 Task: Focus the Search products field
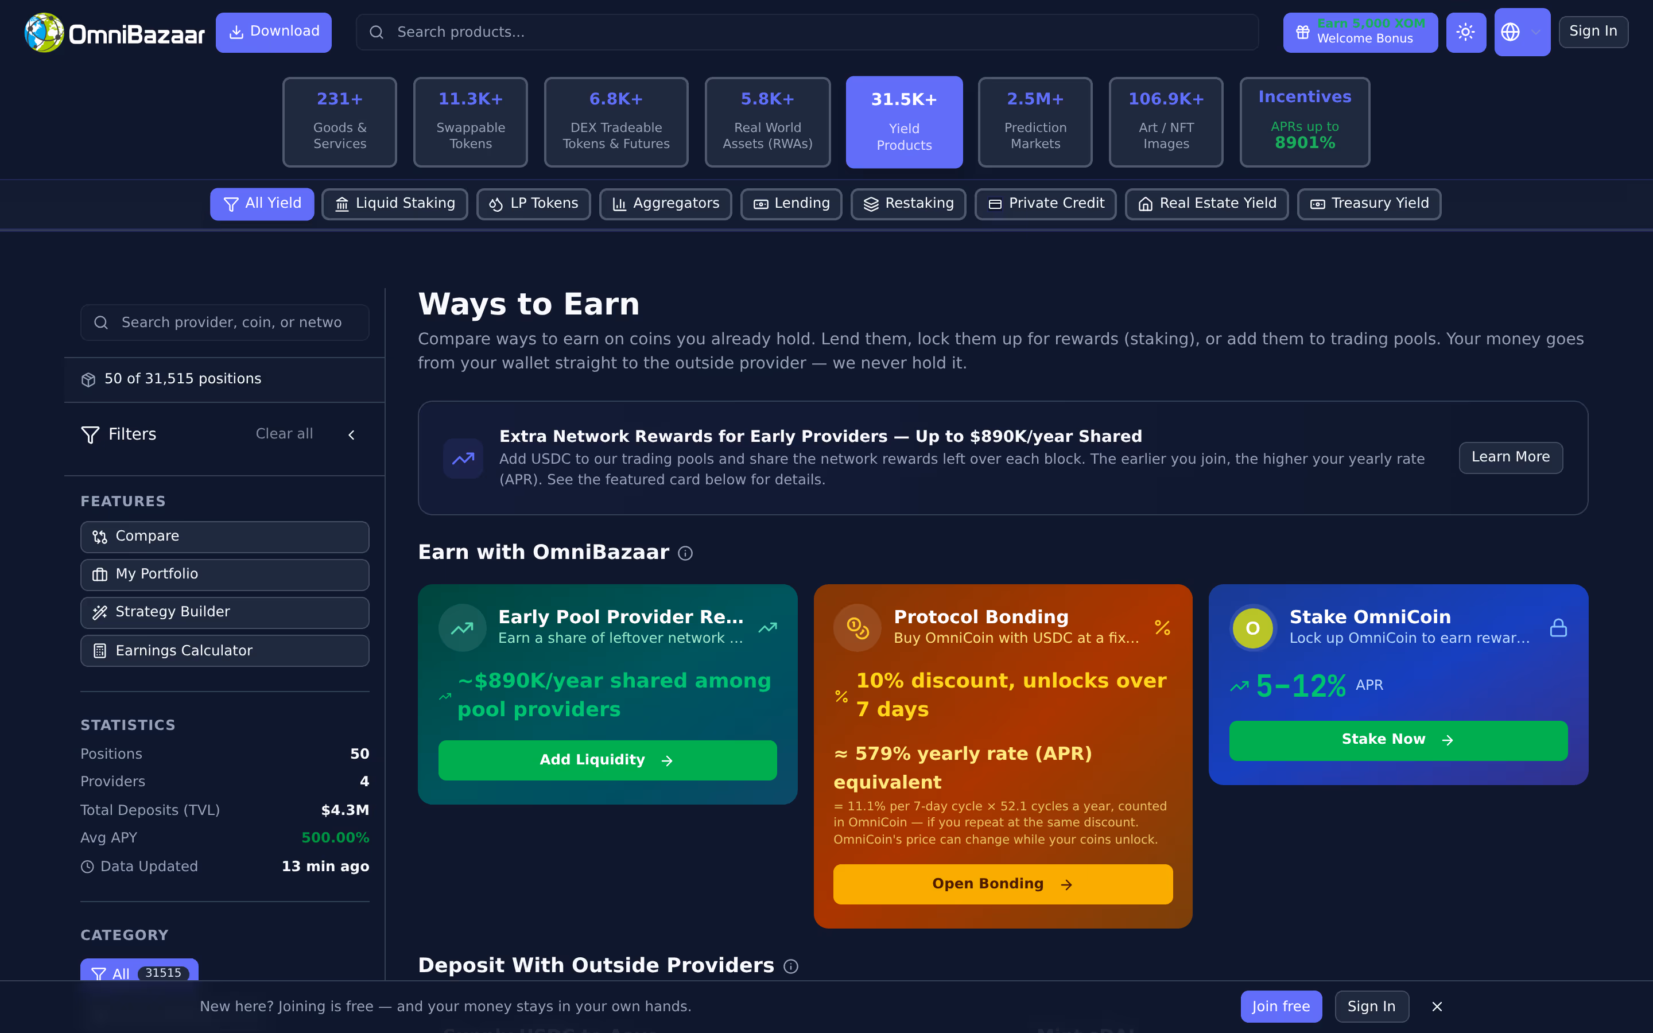808,32
